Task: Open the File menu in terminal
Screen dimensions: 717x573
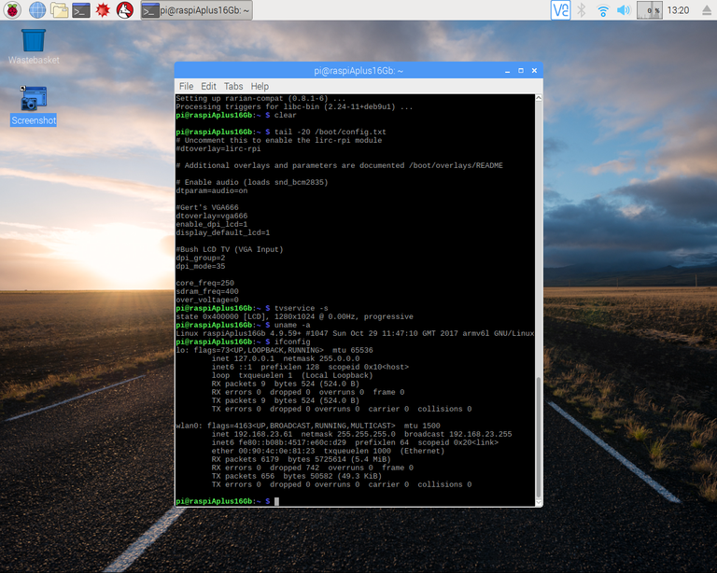Action: 186,87
